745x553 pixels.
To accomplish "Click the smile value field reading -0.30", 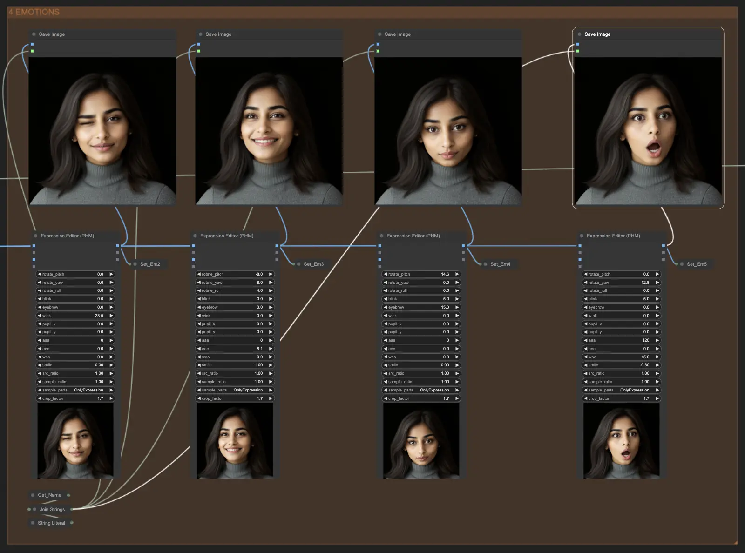I will (622, 365).
